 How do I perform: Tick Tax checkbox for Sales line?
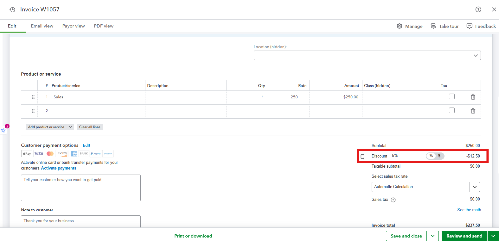452,96
